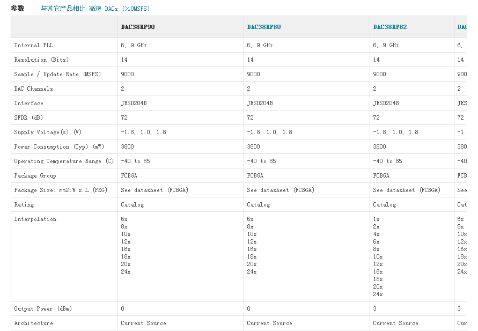
Task: Select the Sample / Update Rate (MSPS) label
Action: 57,75
